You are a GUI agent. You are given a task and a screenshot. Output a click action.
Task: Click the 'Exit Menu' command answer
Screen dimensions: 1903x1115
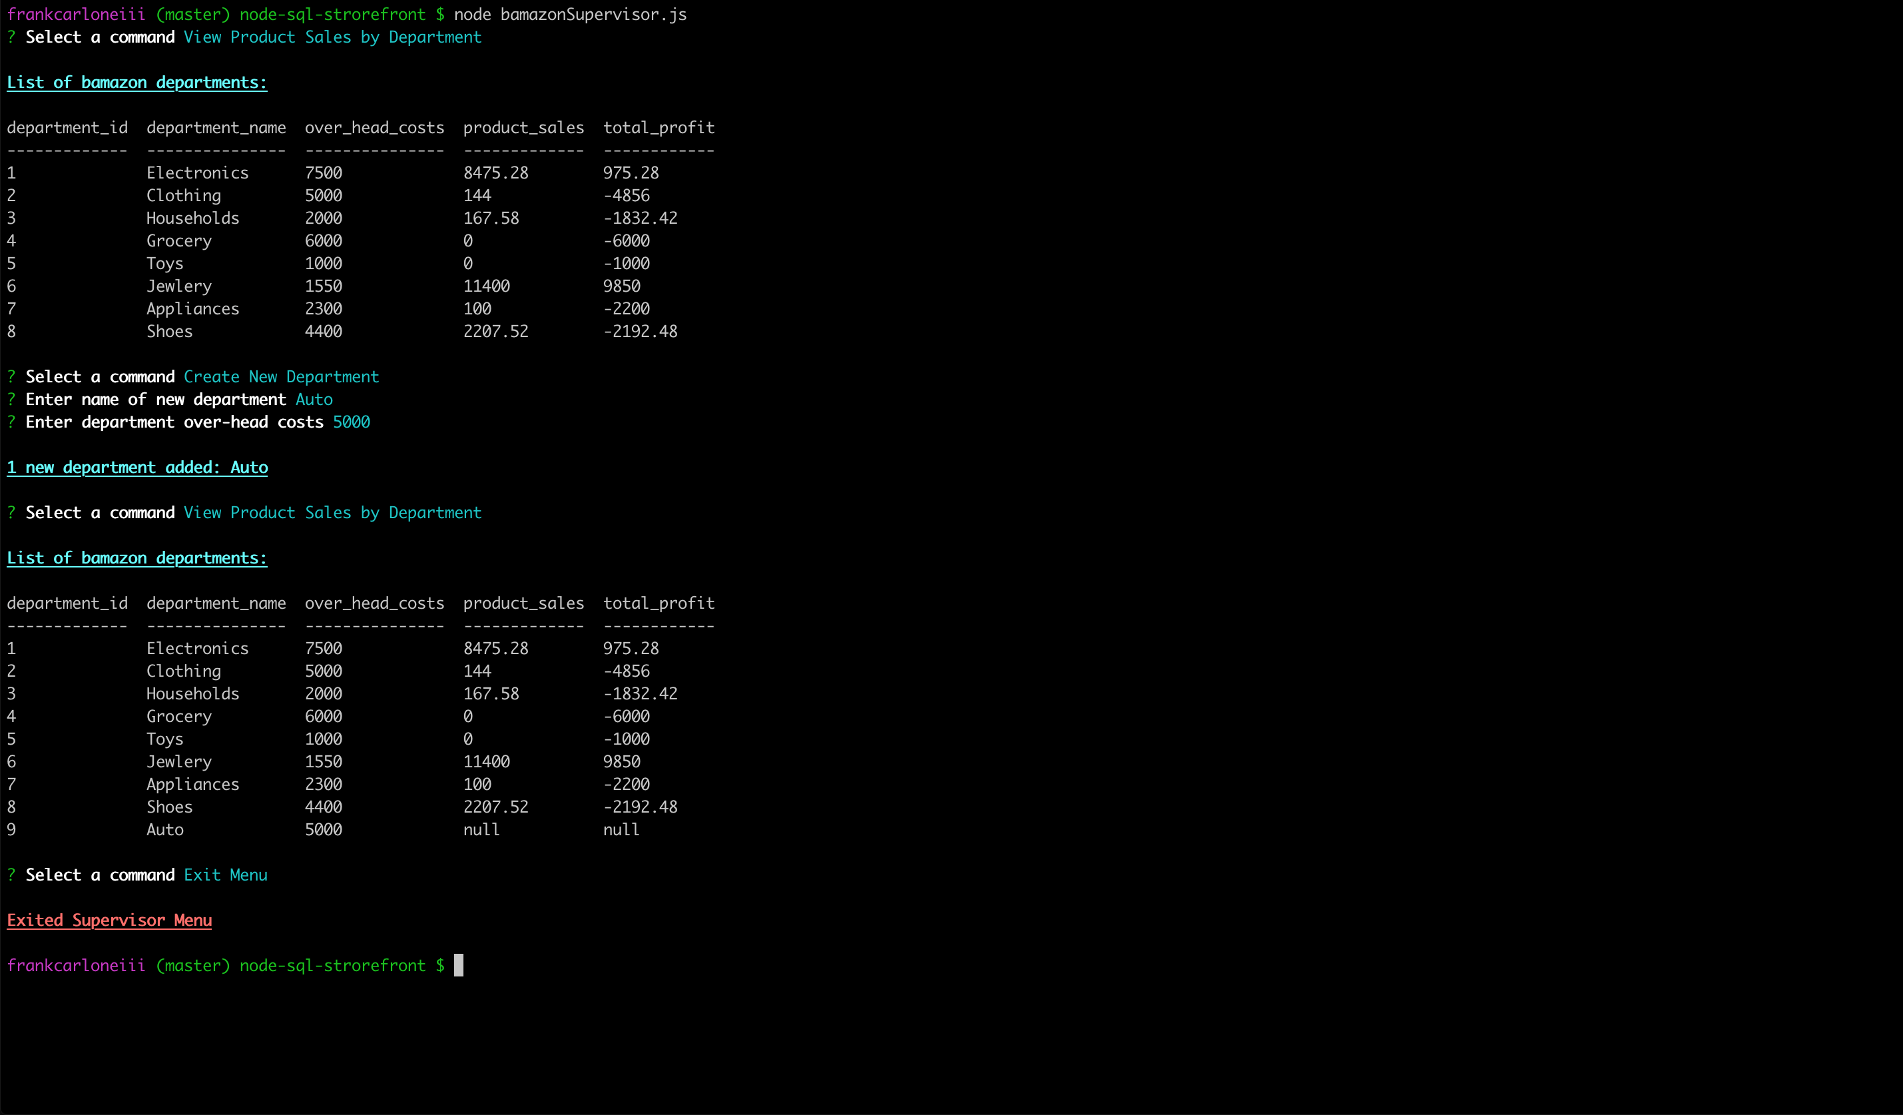(225, 875)
